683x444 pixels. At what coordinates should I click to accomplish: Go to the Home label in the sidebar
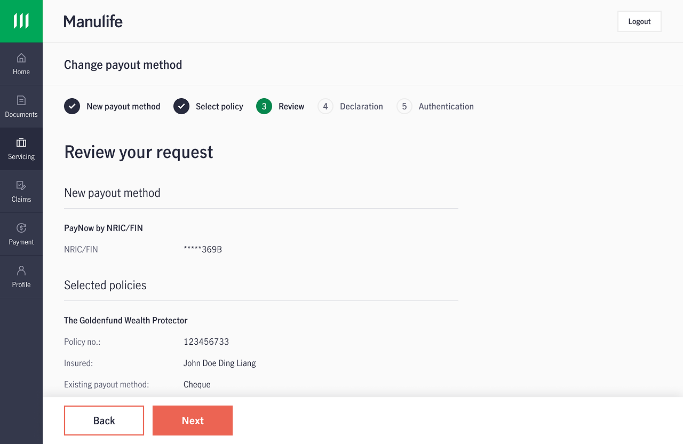pyautogui.click(x=21, y=72)
